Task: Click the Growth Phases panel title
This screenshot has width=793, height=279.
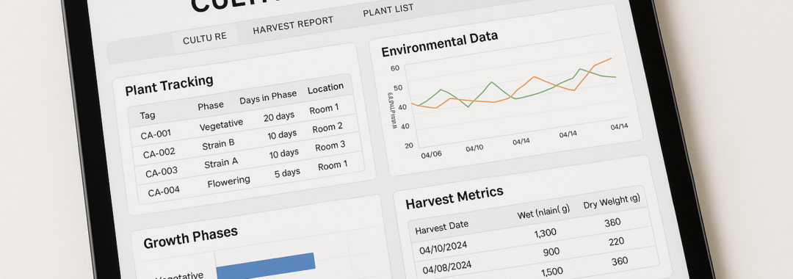Action: click(x=191, y=238)
